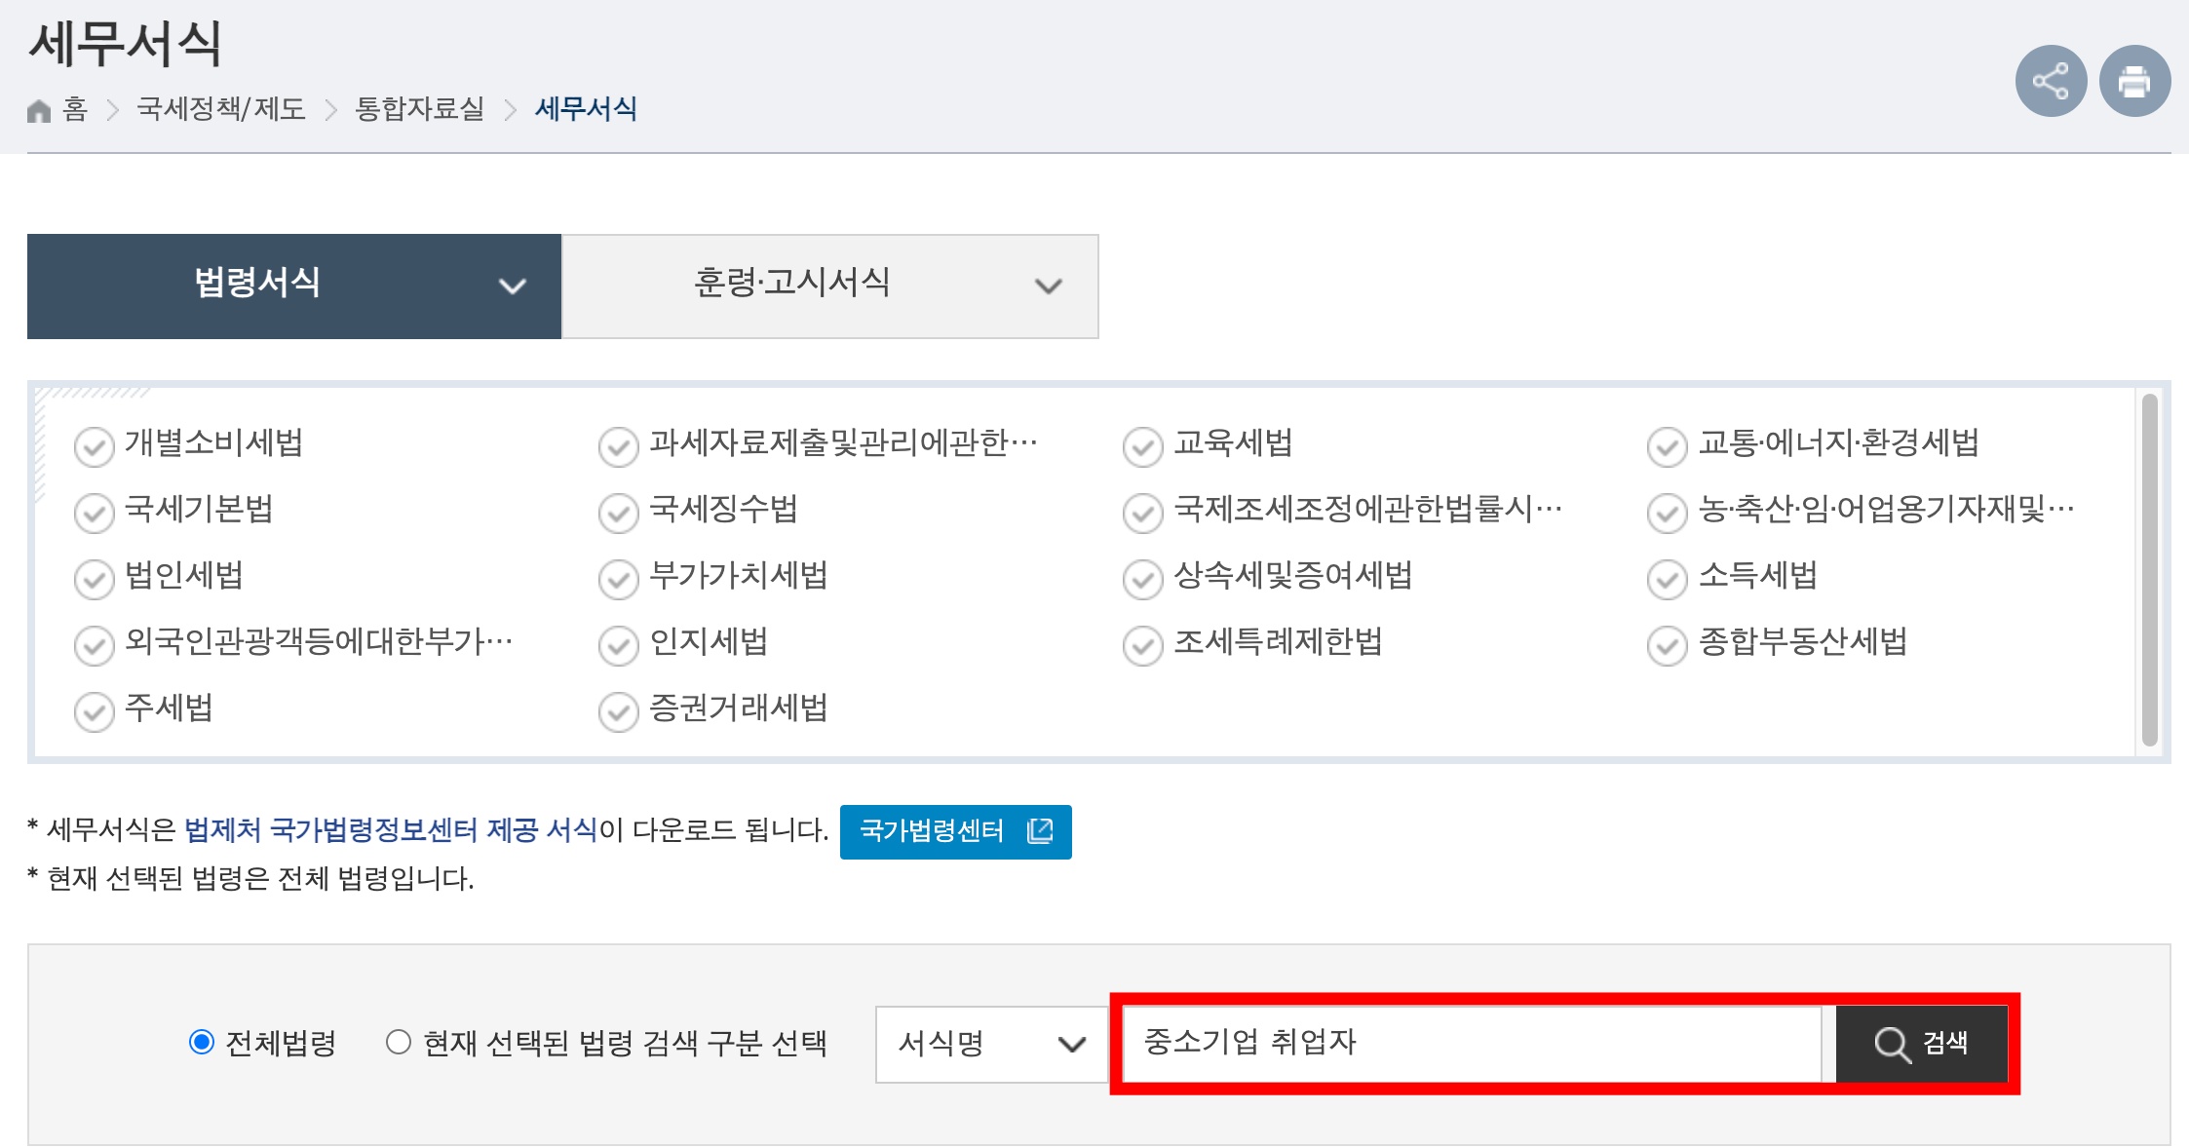Screen dimensions: 2189x1148
Task: Open 통합자료실 breadcrumb item
Action: [x=420, y=109]
